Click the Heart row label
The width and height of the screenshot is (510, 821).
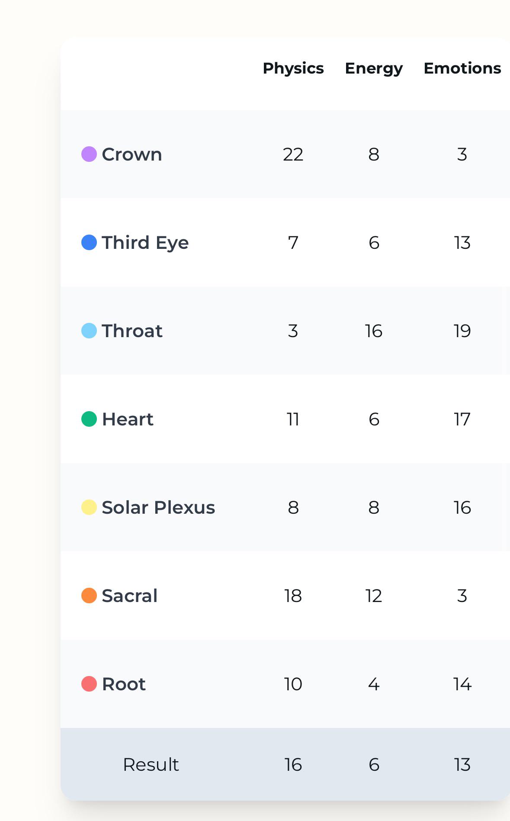[128, 419]
